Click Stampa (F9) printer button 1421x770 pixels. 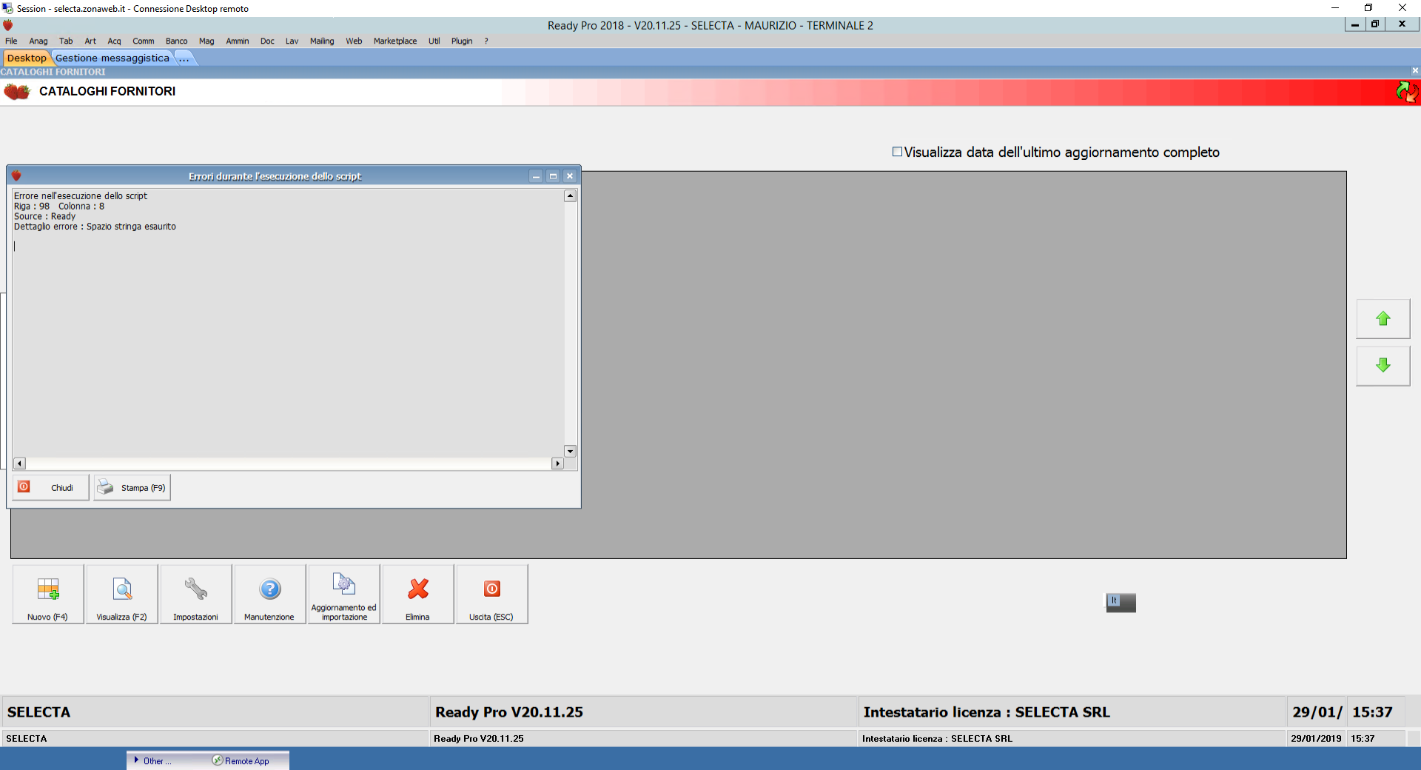click(x=132, y=487)
